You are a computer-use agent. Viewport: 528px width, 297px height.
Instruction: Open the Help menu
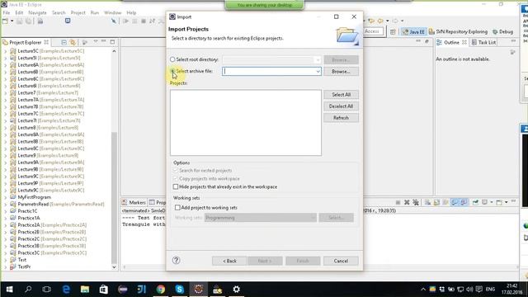[131, 13]
